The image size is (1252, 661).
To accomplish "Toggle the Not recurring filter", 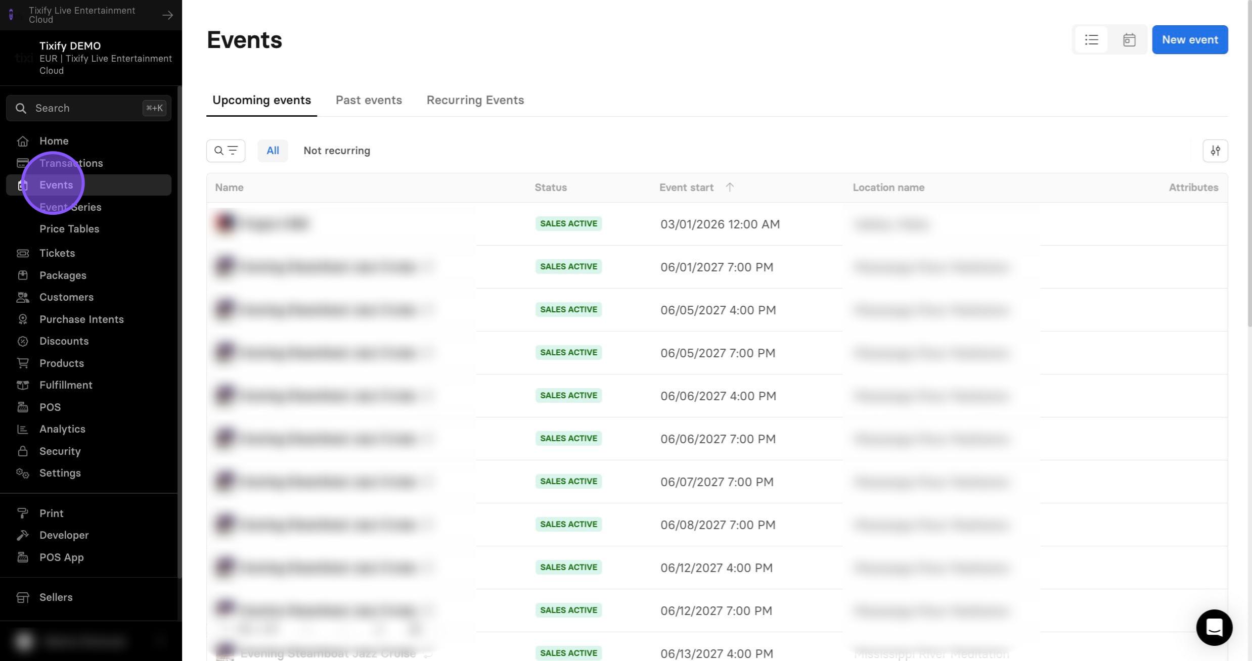I will (x=337, y=151).
